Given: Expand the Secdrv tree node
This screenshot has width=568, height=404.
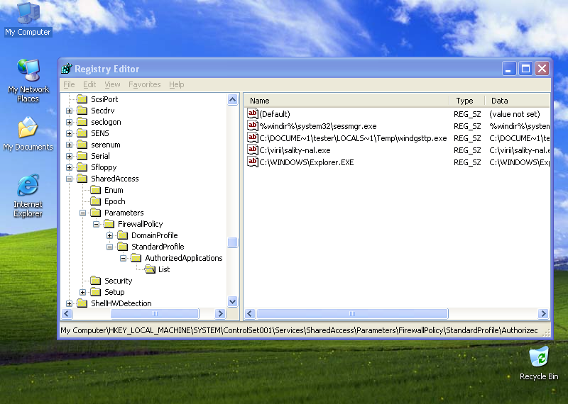Looking at the screenshot, I should (69, 111).
